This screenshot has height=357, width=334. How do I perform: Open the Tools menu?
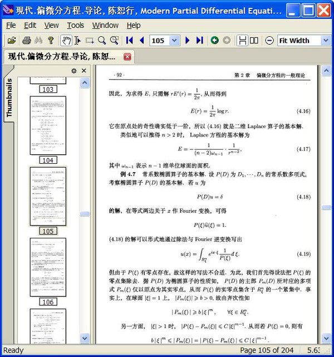(76, 25)
